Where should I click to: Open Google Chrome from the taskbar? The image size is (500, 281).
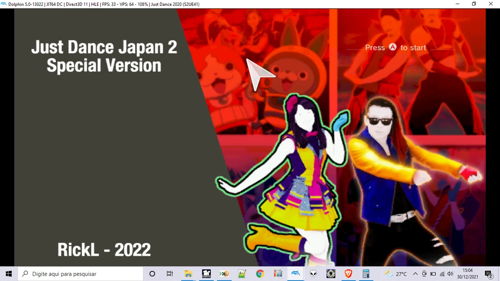pyautogui.click(x=260, y=274)
